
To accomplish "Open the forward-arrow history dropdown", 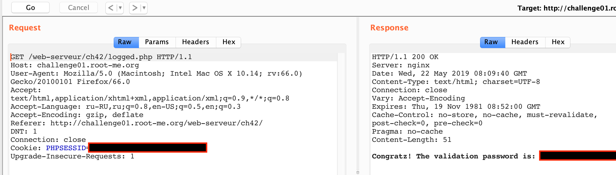I will [x=143, y=8].
